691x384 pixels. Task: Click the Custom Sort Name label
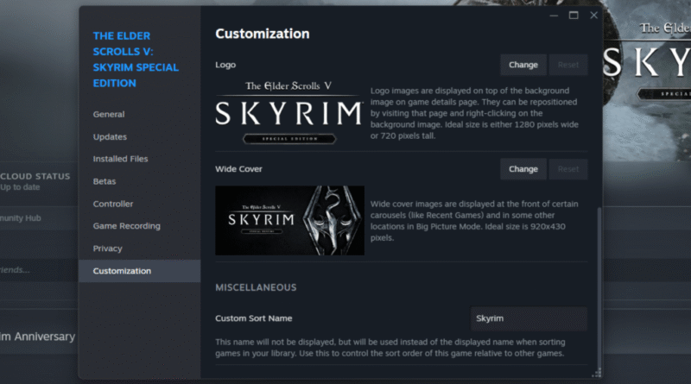253,318
